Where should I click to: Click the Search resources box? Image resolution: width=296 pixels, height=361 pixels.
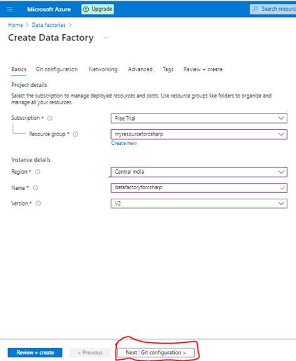(273, 9)
